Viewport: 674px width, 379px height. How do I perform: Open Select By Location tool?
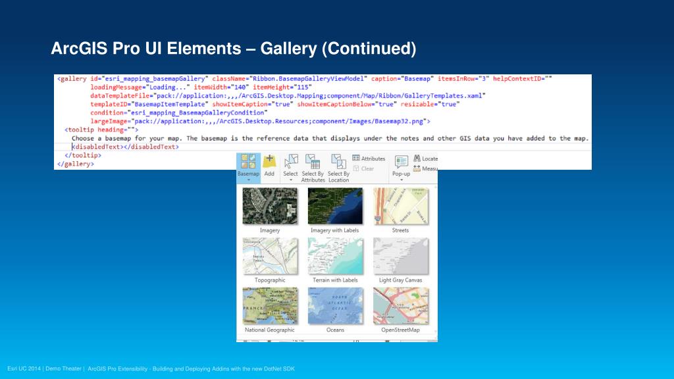click(339, 168)
